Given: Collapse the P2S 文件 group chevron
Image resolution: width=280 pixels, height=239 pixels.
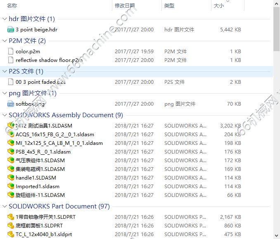Looking at the screenshot, I should coord(5,71).
